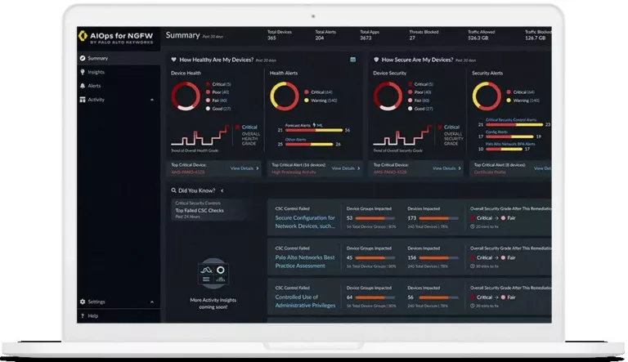Click Critical legend dot in Security Alerts

(509, 92)
